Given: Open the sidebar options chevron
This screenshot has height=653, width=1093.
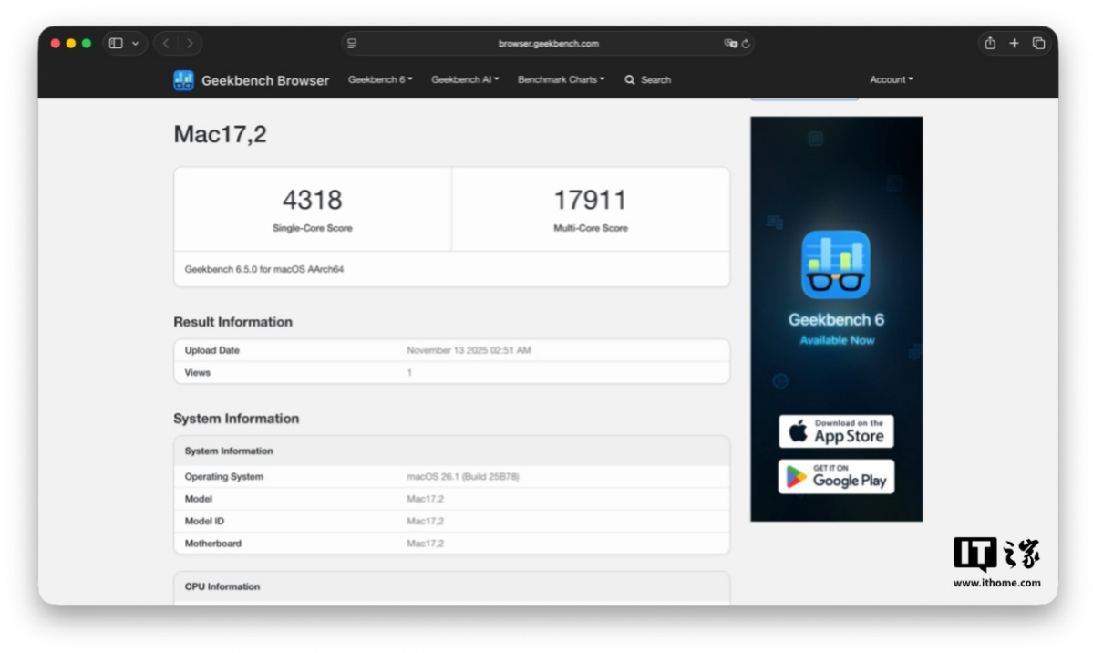Looking at the screenshot, I should 136,44.
